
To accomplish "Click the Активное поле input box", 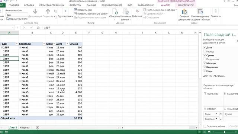I will pyautogui.click(x=17, y=15).
